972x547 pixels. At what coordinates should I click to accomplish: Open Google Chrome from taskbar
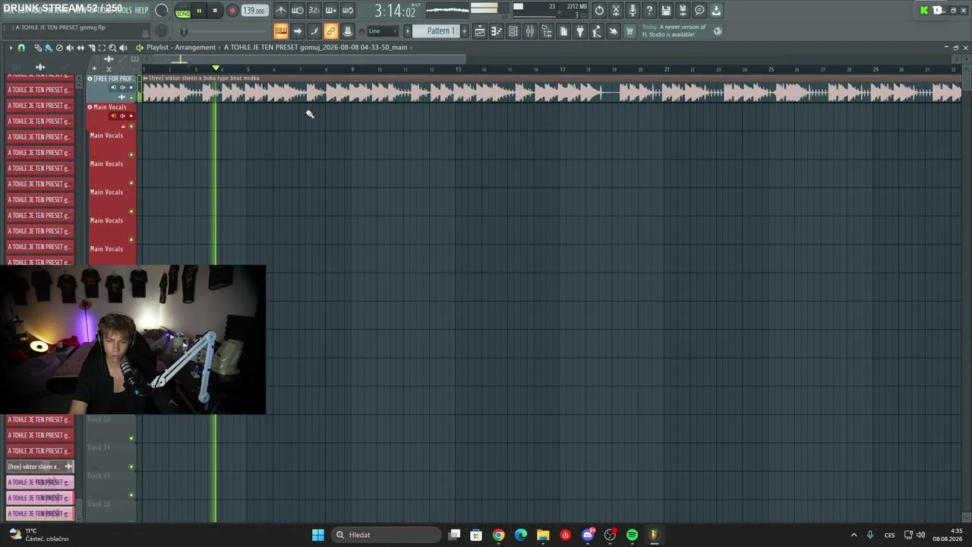498,535
